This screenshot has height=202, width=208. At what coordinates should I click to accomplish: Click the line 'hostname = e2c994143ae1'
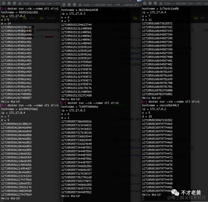[x=19, y=109]
